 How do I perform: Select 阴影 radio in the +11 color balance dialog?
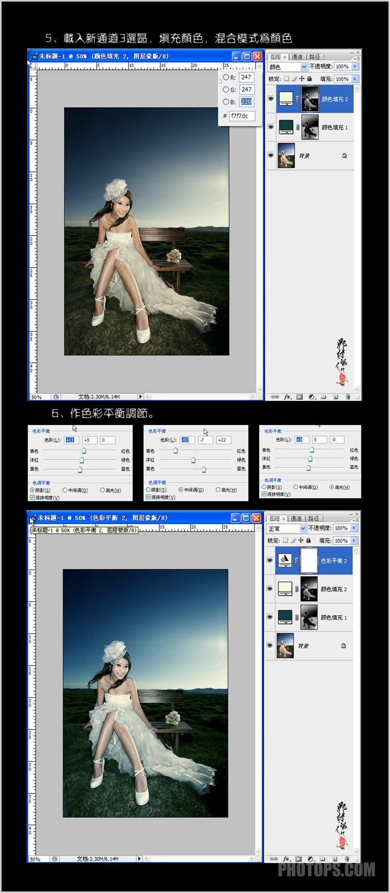coord(32,490)
